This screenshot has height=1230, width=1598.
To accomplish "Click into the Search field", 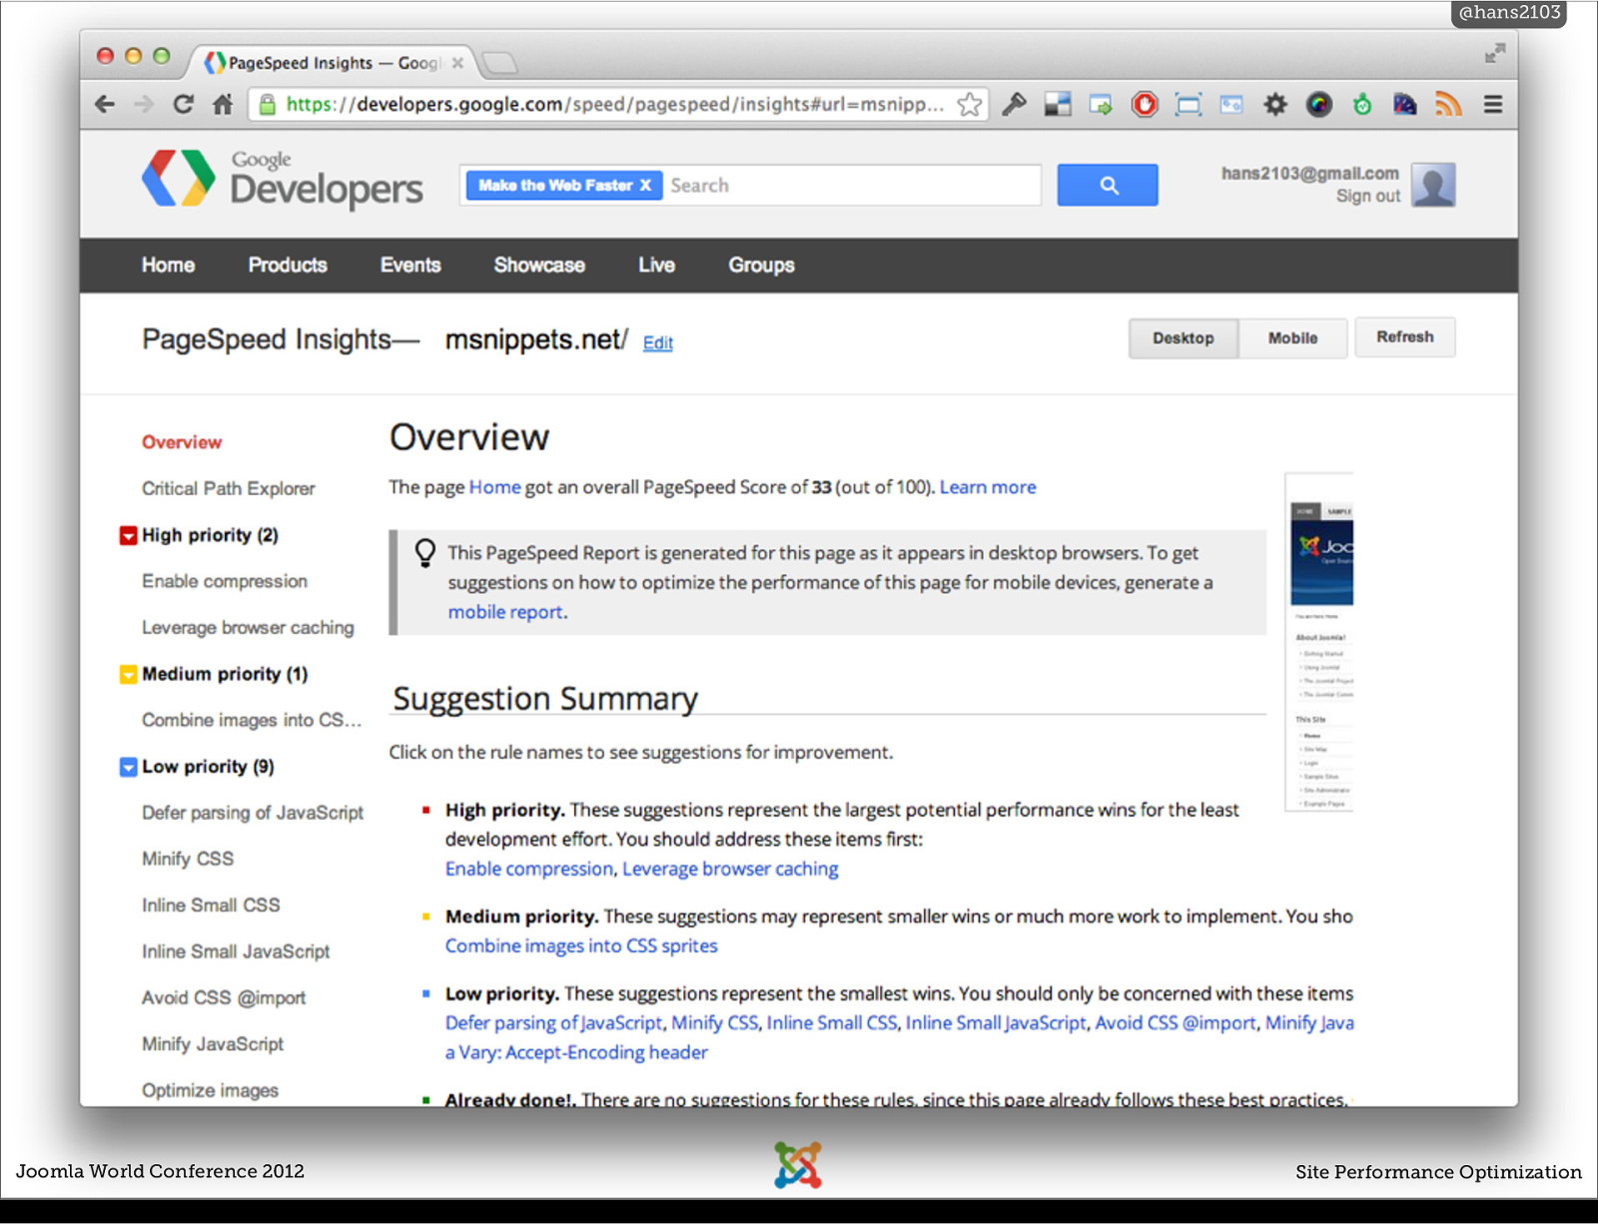I will coord(852,185).
